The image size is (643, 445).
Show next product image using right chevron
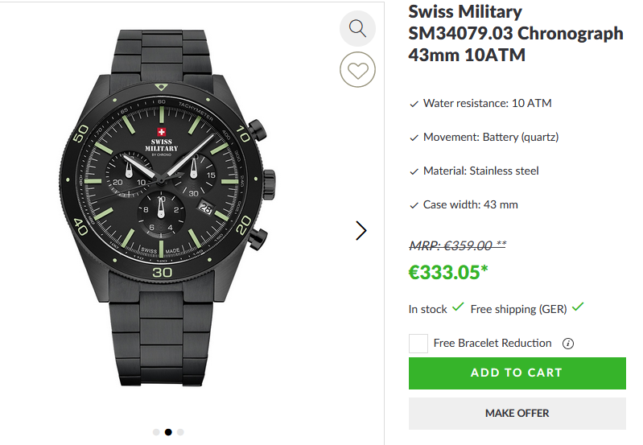(x=361, y=231)
